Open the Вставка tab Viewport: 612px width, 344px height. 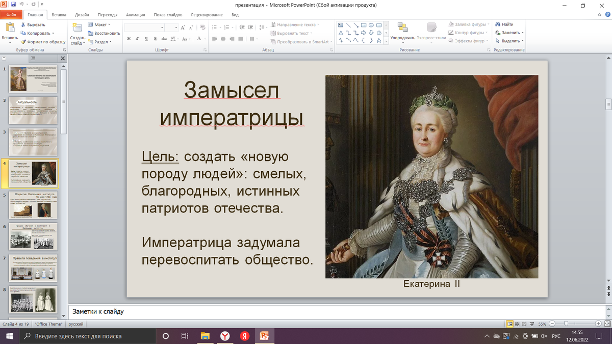click(x=59, y=15)
